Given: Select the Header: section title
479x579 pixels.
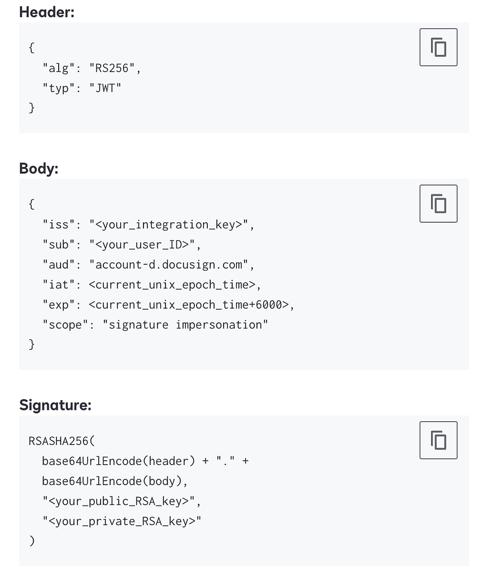Looking at the screenshot, I should [x=47, y=12].
